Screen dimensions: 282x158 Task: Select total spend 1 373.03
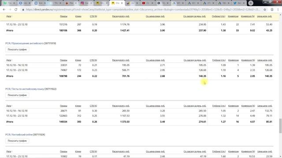point(125,122)
